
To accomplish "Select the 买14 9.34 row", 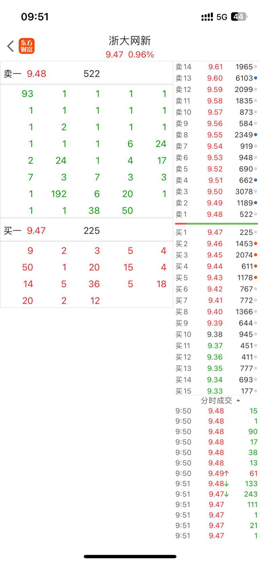I will pos(217,380).
